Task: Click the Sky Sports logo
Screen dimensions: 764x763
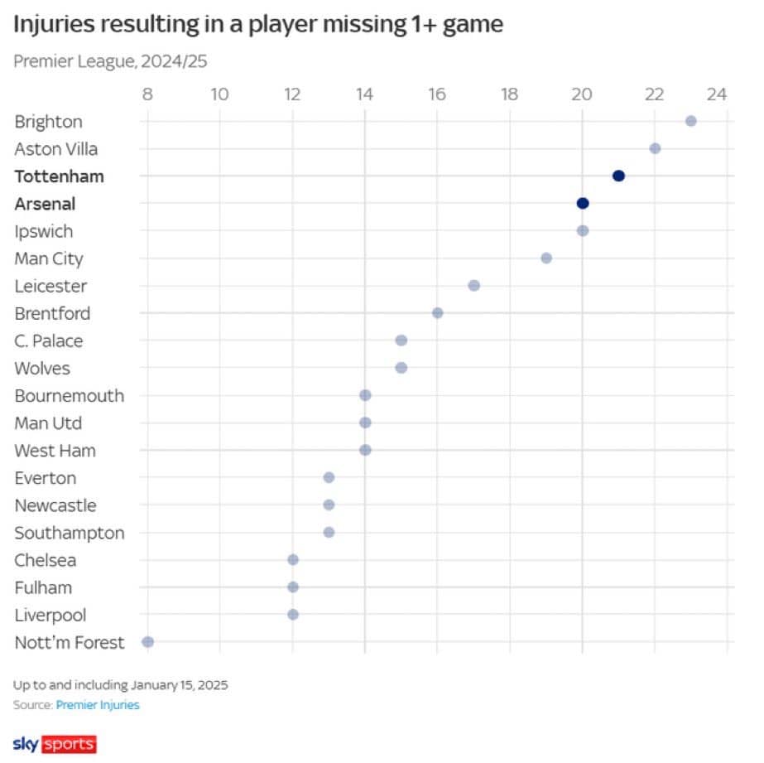Action: tap(55, 744)
